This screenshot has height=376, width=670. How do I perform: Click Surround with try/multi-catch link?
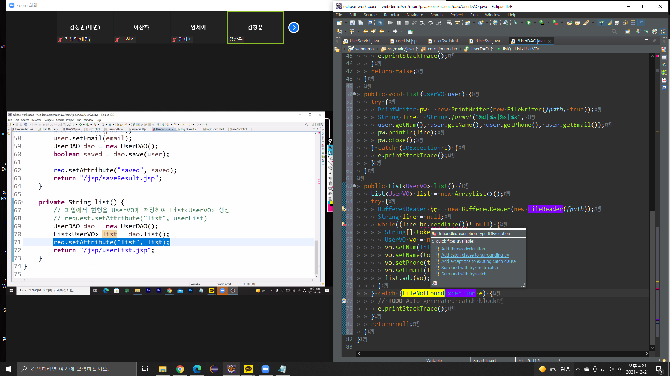469,268
